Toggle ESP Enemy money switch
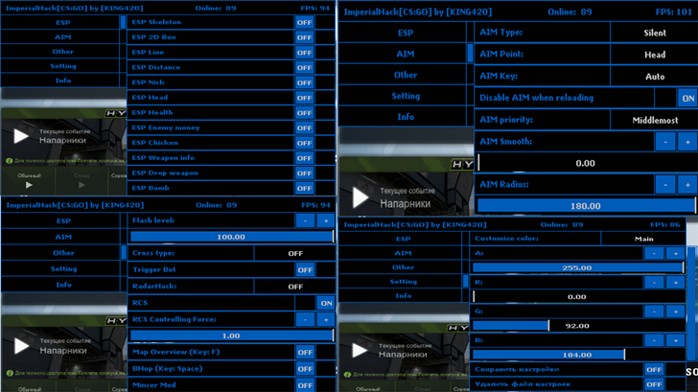698x392 pixels. click(x=305, y=128)
